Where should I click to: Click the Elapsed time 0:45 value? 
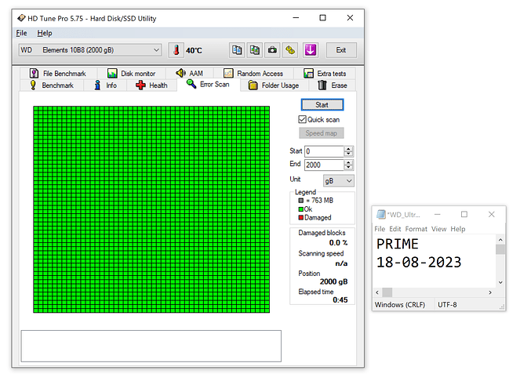(340, 300)
